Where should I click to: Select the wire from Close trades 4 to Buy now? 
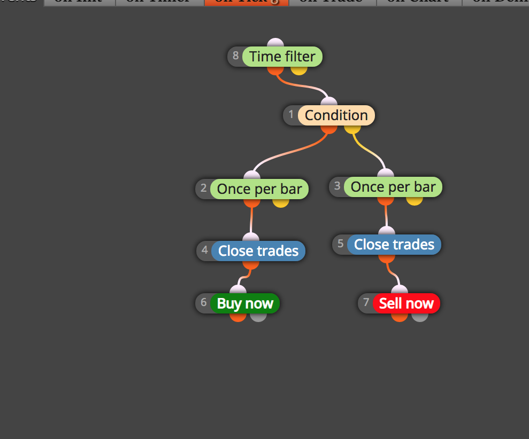coord(244,277)
